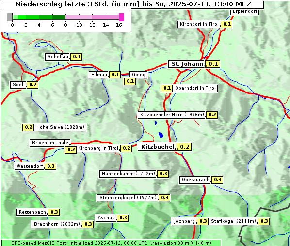Viewport: 290px width, 246px height.
Task: Click the larger blue lake north of Kitzbuehel
Action: click(x=161, y=135)
